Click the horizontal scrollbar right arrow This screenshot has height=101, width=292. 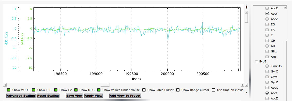243,85
